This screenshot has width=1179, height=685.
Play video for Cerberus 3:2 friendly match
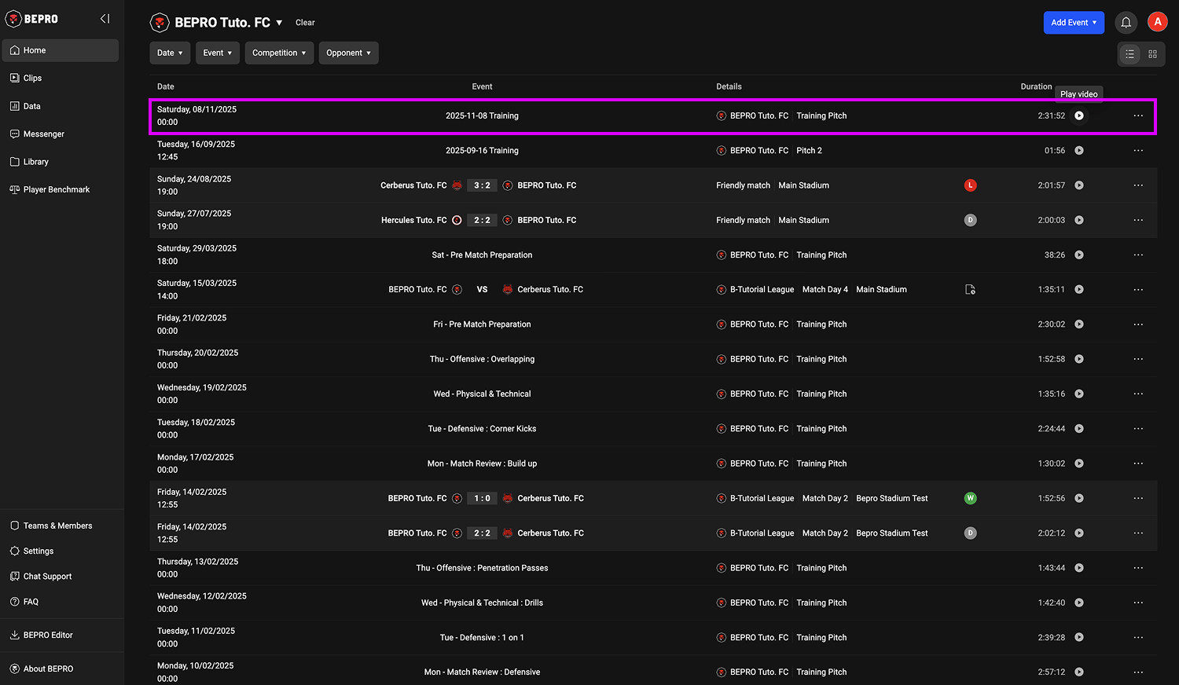(x=1079, y=185)
